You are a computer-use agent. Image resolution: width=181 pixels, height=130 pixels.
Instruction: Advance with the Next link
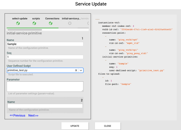(33, 116)
